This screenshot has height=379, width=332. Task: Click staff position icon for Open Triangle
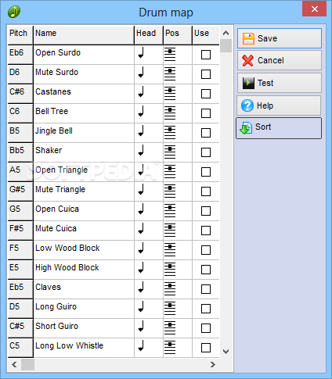170,172
